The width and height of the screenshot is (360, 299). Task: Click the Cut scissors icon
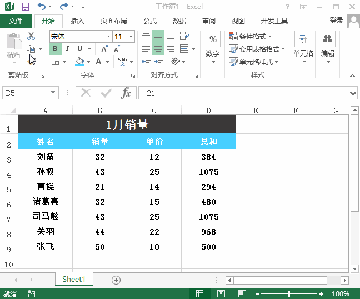click(31, 36)
